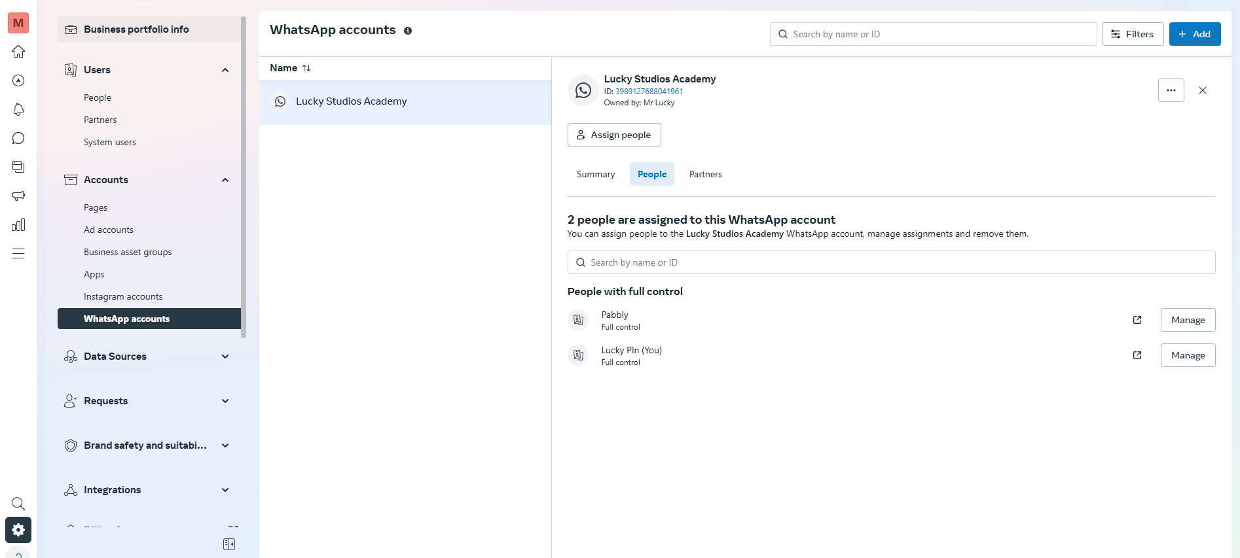The image size is (1240, 558).
Task: Collapse the Users section chevron
Action: 225,70
